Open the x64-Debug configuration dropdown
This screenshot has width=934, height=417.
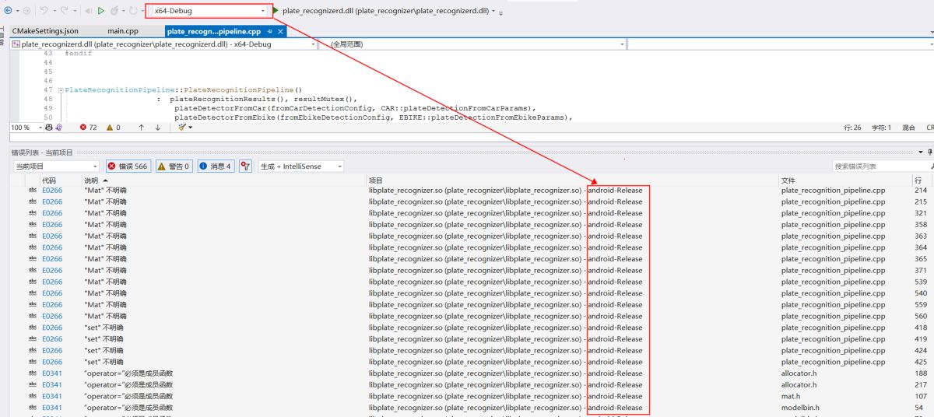[210, 11]
